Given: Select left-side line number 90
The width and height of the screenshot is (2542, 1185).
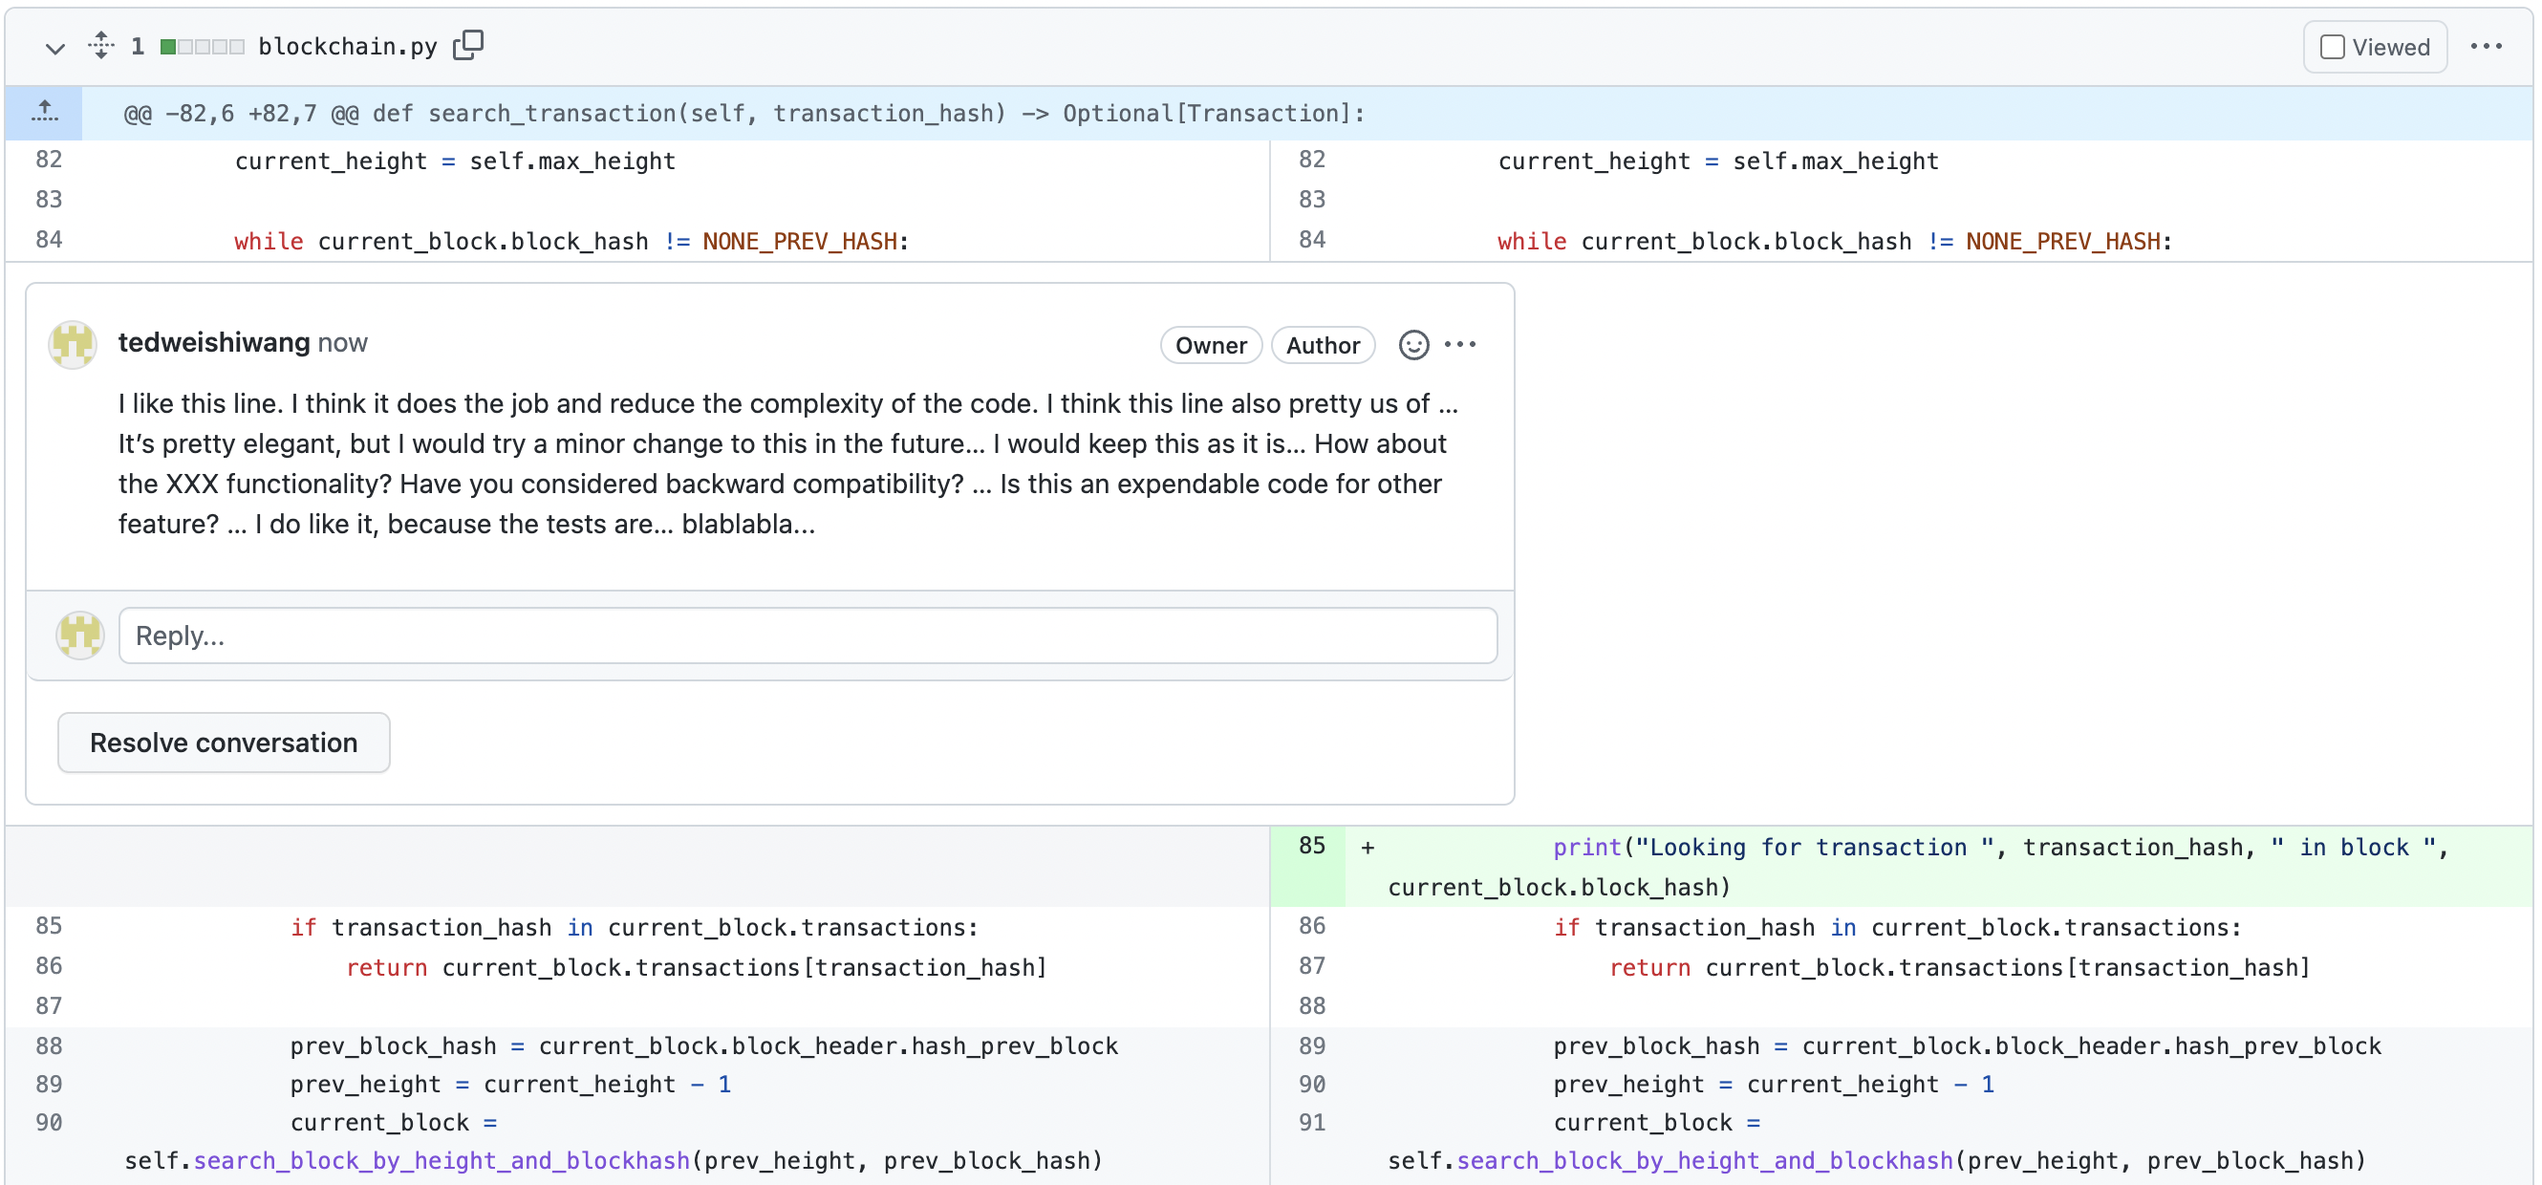Looking at the screenshot, I should point(49,1122).
